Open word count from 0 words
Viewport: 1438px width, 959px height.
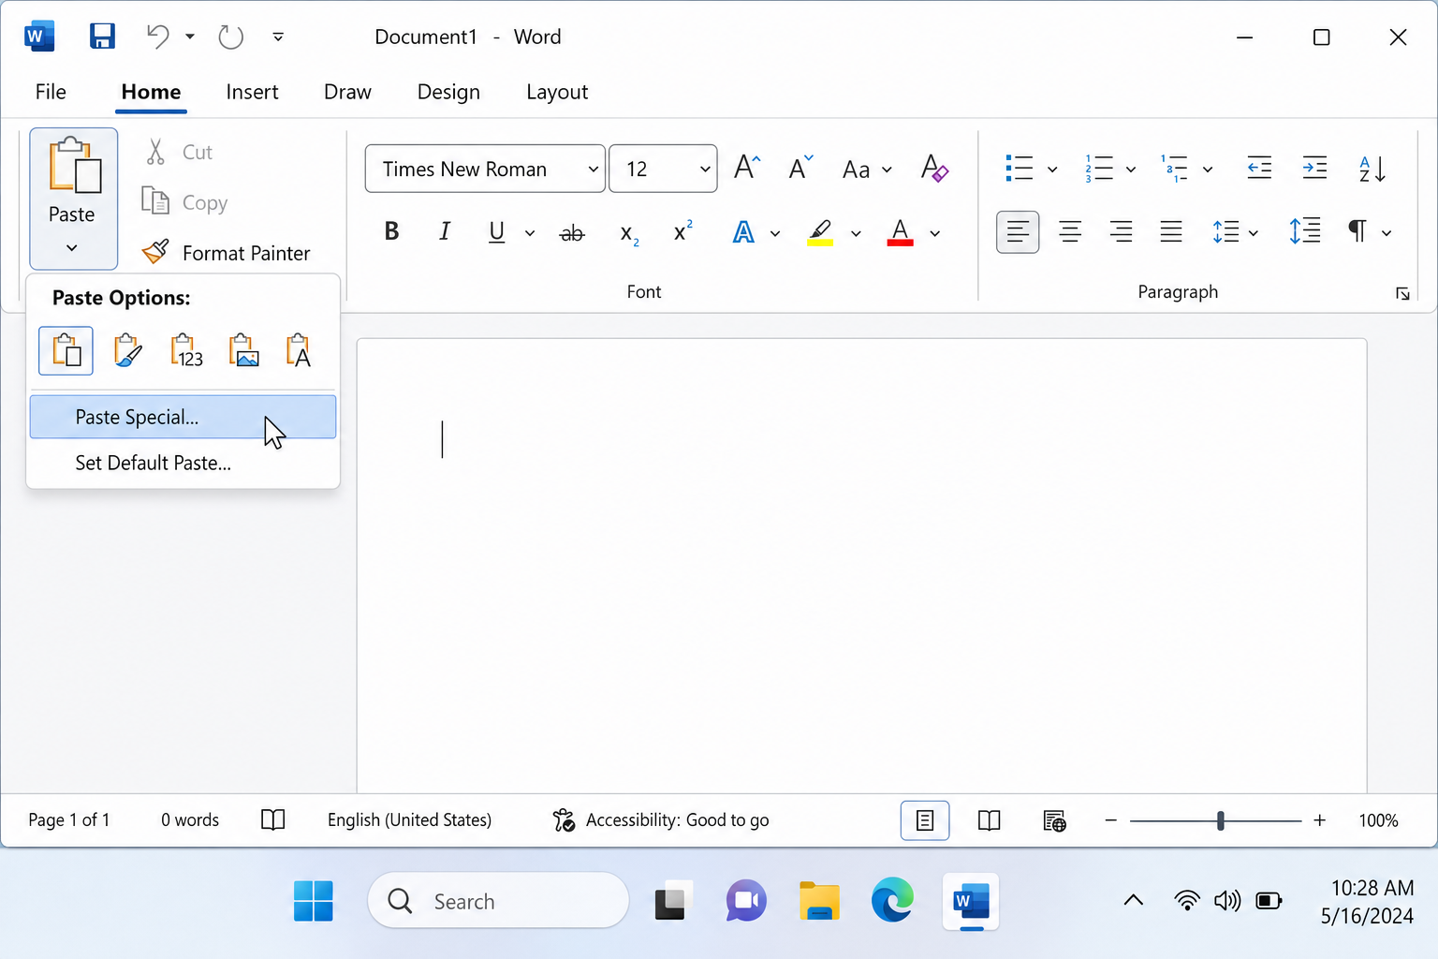(x=190, y=819)
